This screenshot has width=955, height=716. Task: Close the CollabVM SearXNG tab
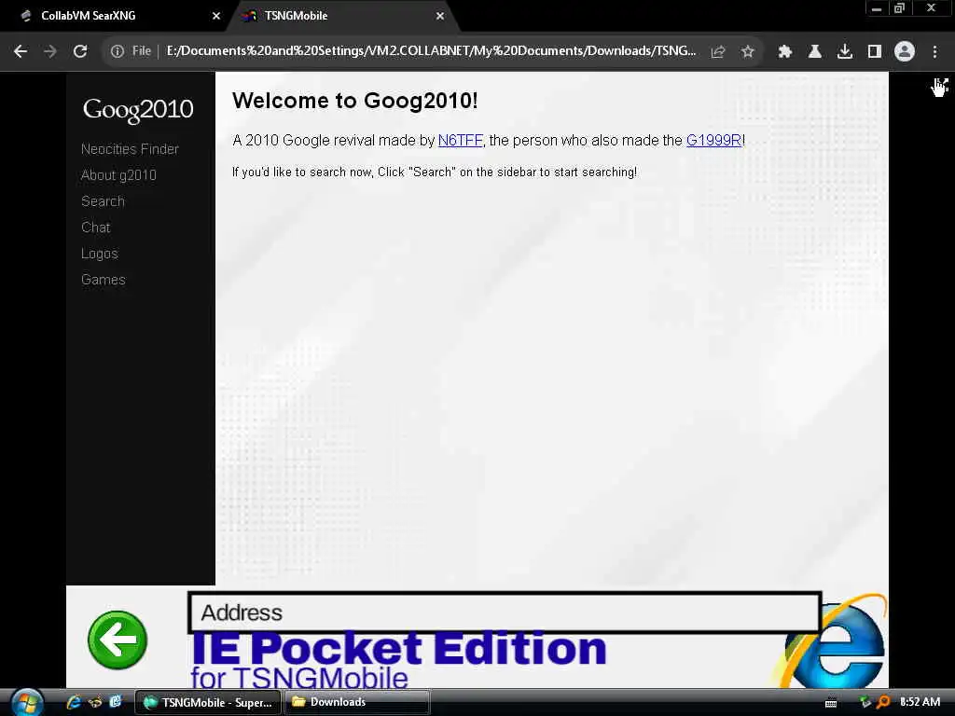[216, 16]
